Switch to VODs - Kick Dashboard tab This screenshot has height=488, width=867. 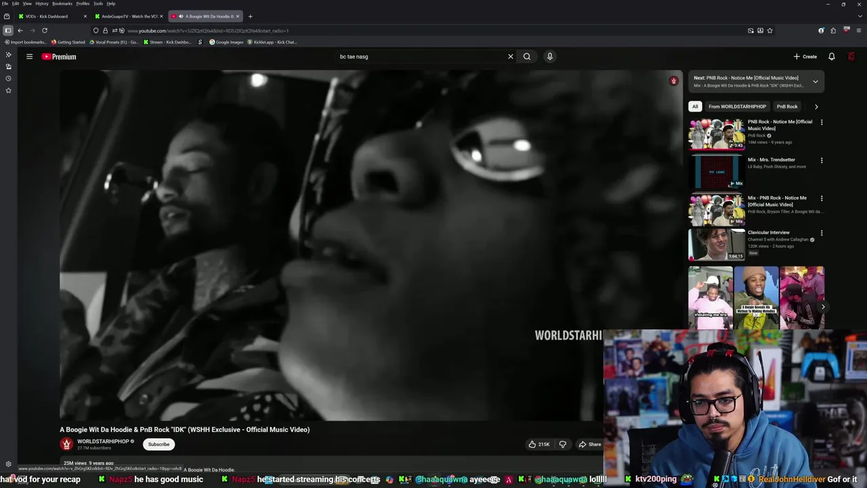[47, 16]
